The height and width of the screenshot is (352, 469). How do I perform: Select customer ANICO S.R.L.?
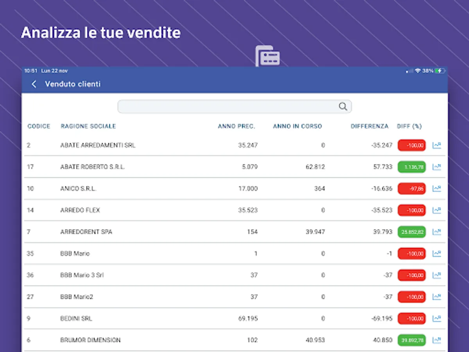(x=78, y=189)
